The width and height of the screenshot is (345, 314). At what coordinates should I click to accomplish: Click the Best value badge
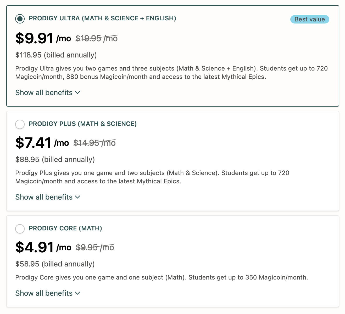pyautogui.click(x=309, y=19)
